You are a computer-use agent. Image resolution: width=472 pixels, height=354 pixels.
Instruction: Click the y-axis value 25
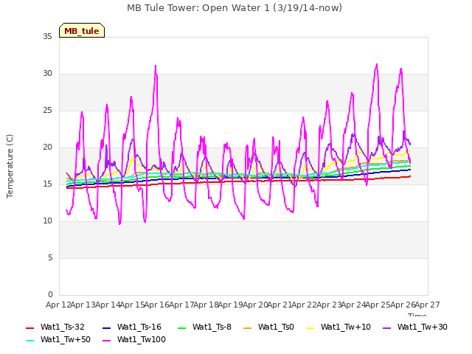(x=47, y=111)
